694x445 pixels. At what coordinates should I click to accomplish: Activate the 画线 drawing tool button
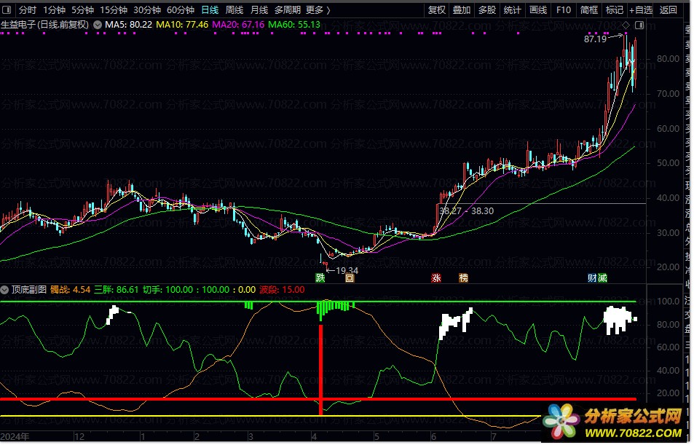click(538, 9)
